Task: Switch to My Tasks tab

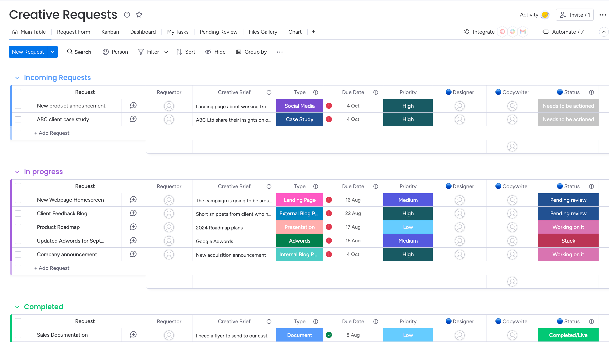Action: coord(178,32)
